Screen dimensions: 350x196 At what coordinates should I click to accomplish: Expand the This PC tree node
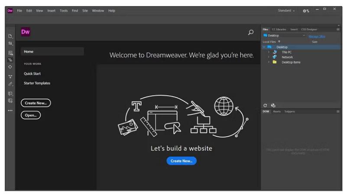point(269,52)
